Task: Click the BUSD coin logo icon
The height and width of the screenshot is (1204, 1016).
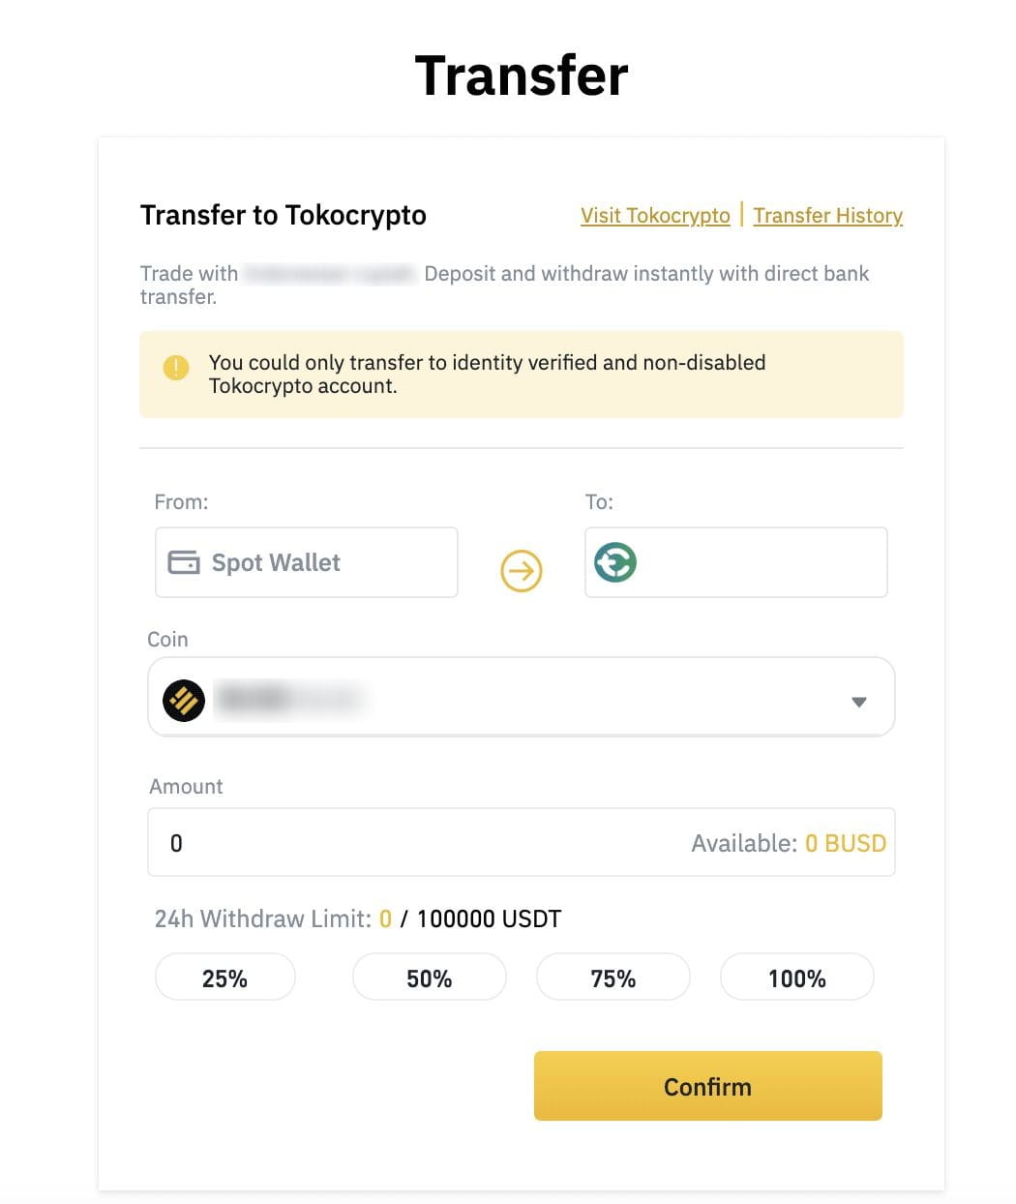Action: click(184, 700)
